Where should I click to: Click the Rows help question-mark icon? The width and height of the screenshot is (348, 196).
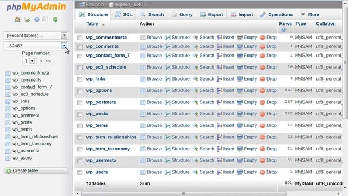coord(284,30)
